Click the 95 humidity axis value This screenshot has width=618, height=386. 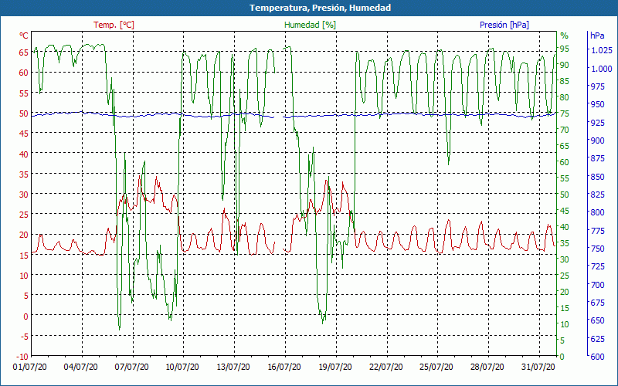565,49
